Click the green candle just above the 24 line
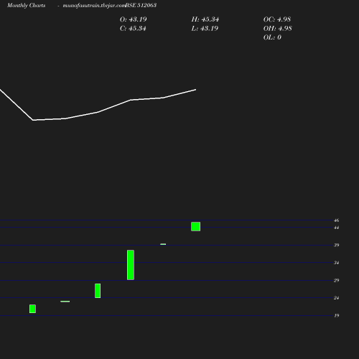Viewport: 359px width, 359px height. [x=98, y=291]
